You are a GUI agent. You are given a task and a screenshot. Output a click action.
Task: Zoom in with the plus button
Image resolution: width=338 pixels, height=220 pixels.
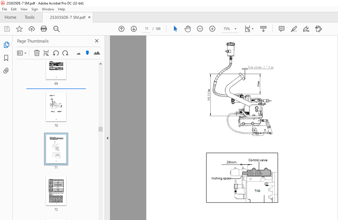tap(212, 29)
